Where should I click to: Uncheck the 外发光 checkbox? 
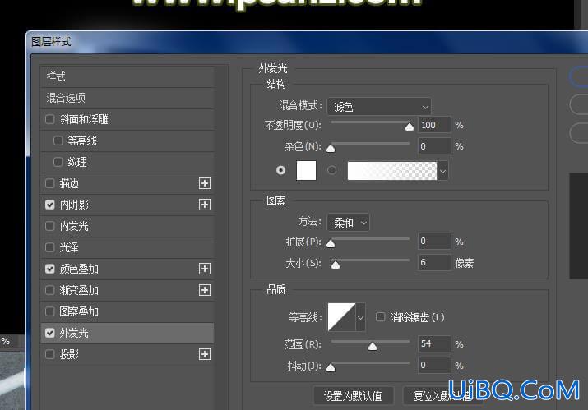[50, 333]
